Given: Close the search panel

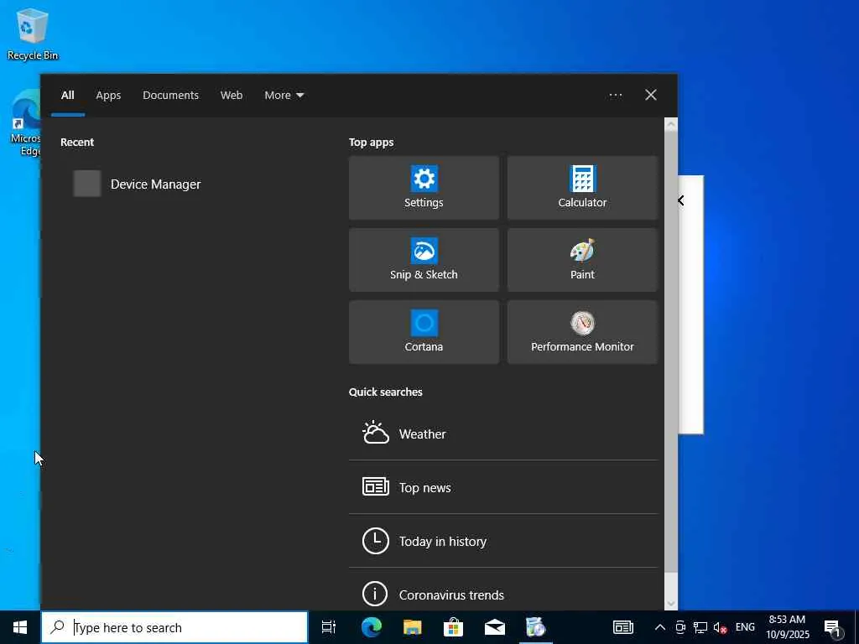Looking at the screenshot, I should (651, 96).
